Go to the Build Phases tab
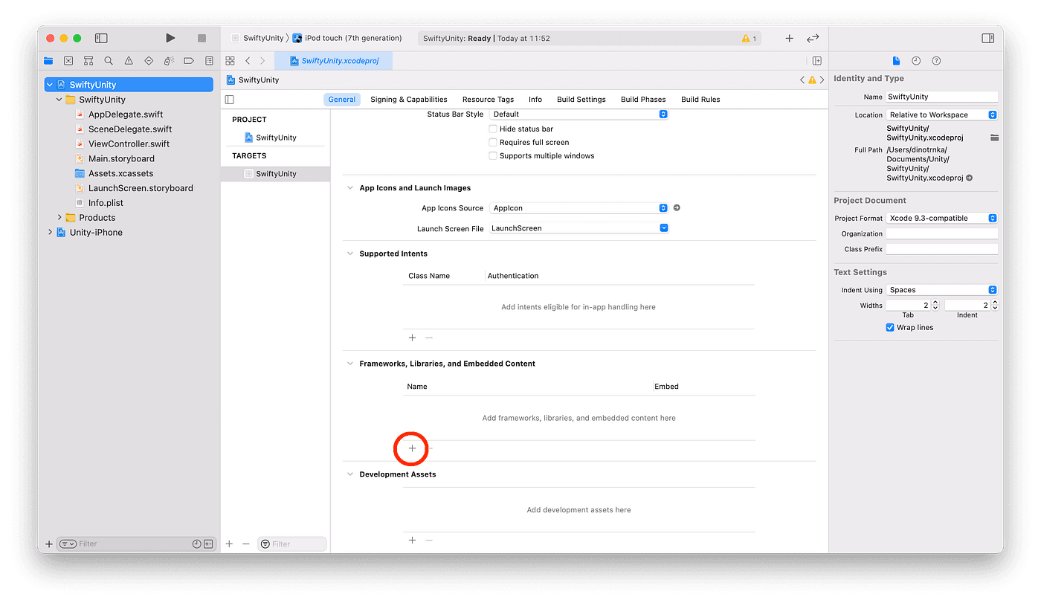Viewport: 1041px width, 603px height. (x=643, y=100)
